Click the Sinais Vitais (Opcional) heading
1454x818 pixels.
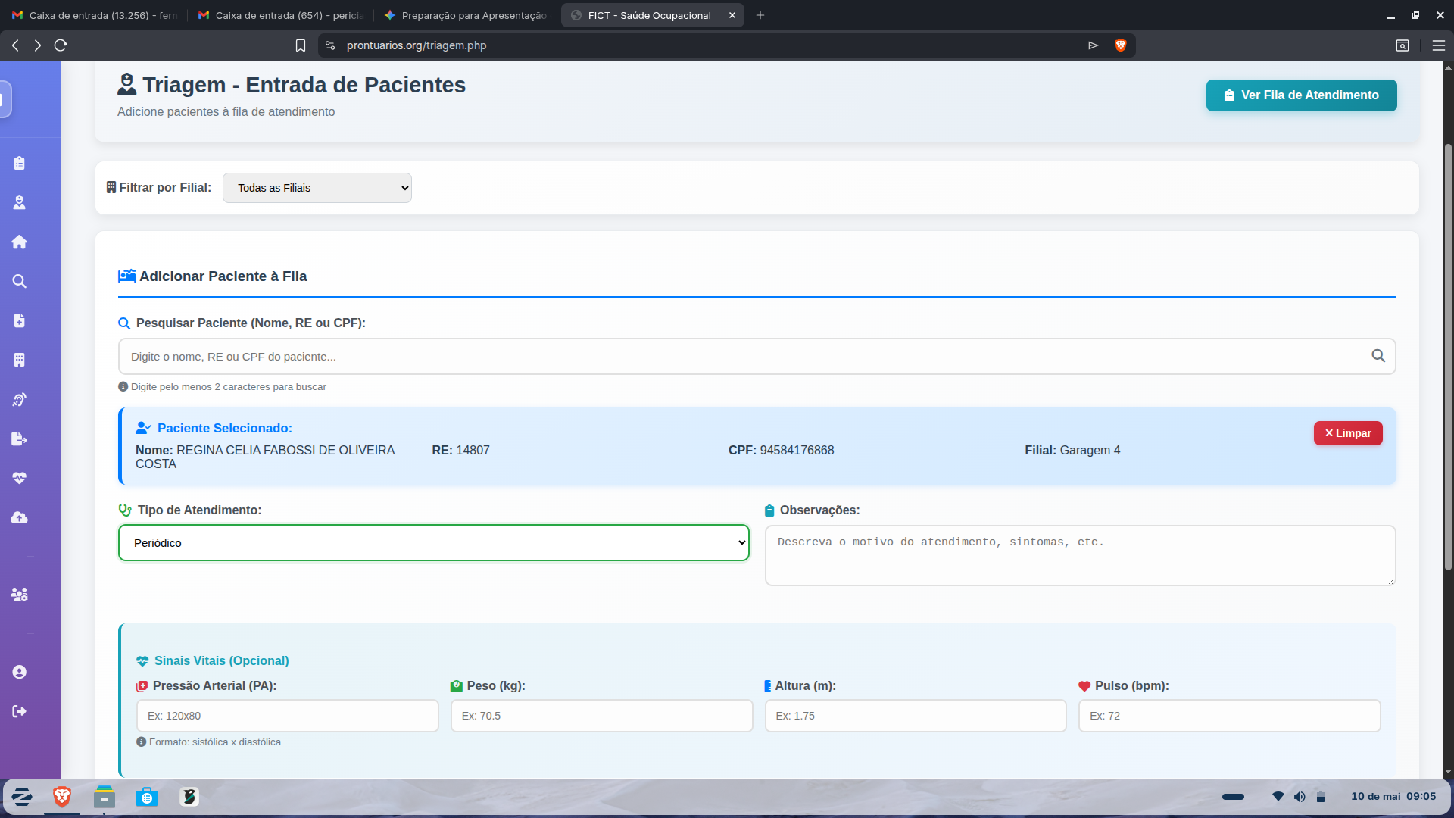[213, 660]
